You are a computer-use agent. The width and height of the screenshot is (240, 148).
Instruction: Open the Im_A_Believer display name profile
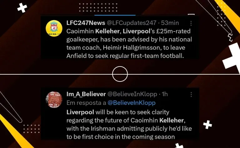point(86,94)
